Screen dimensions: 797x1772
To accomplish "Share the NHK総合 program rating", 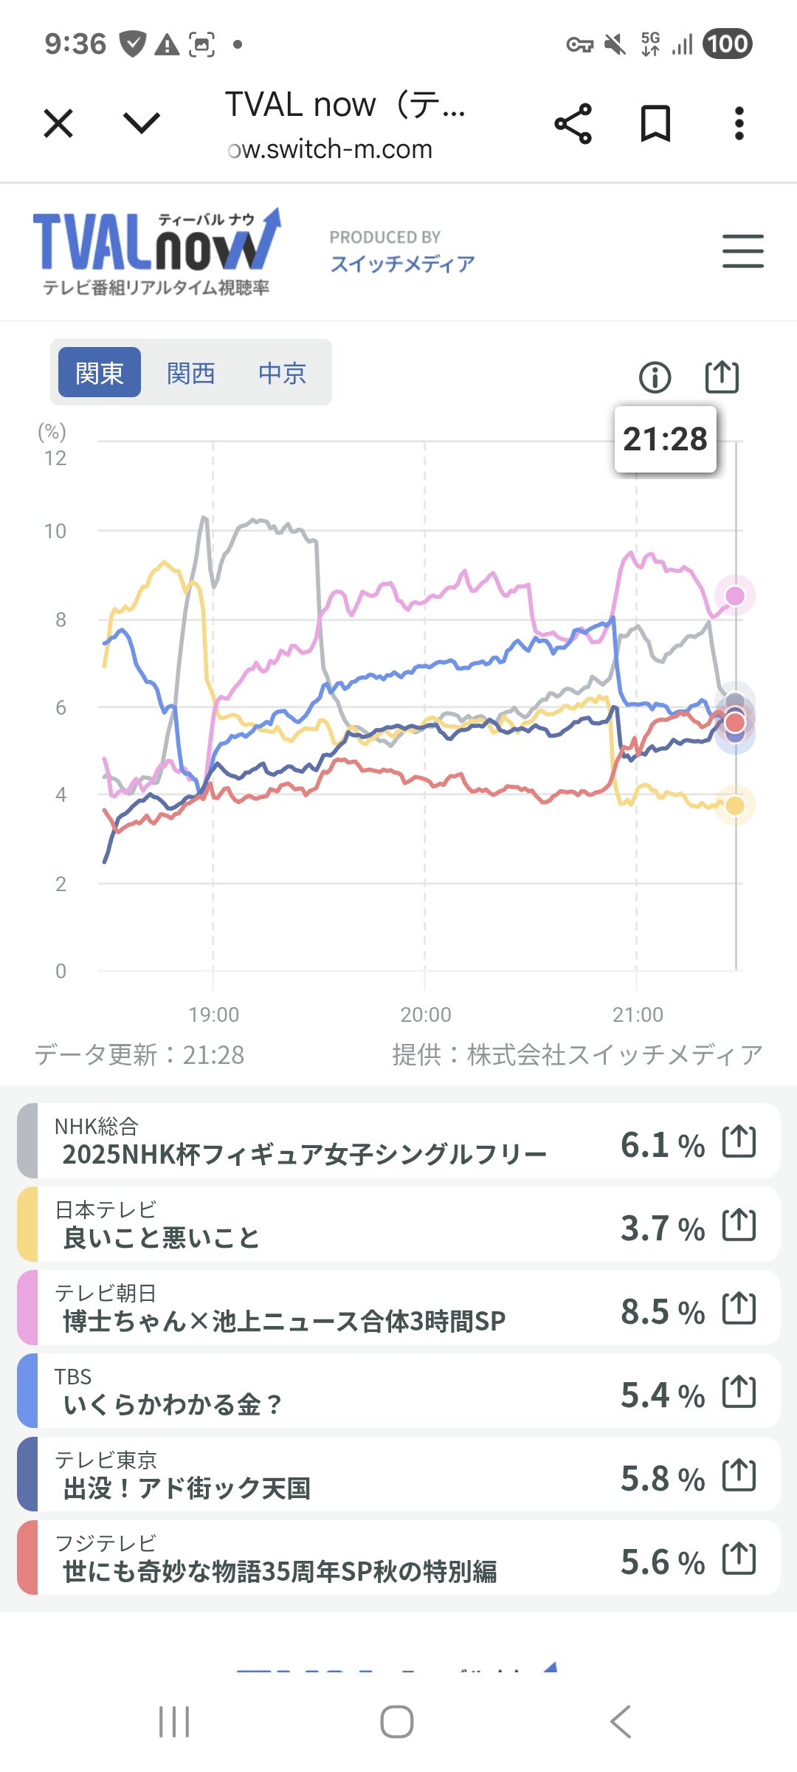I will [x=739, y=1141].
